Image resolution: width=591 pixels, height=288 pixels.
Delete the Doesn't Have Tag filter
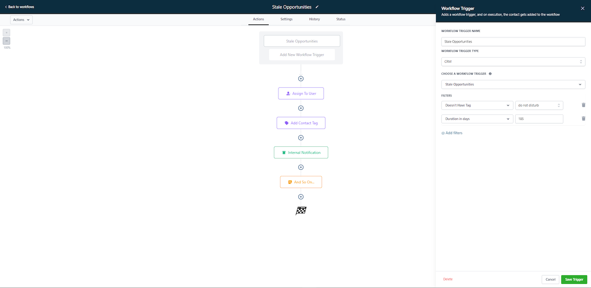tap(584, 105)
